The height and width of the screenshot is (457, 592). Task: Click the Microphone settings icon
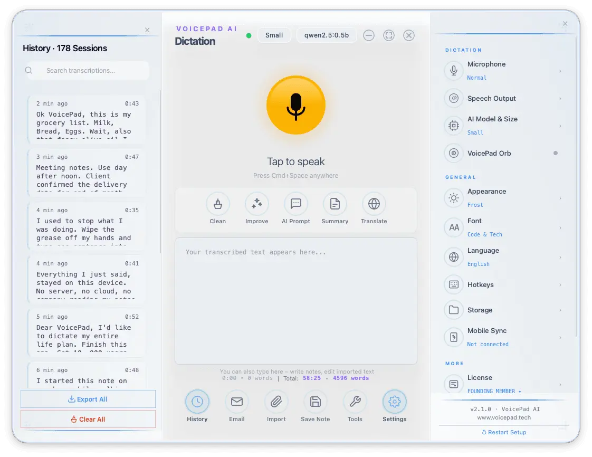click(x=453, y=71)
